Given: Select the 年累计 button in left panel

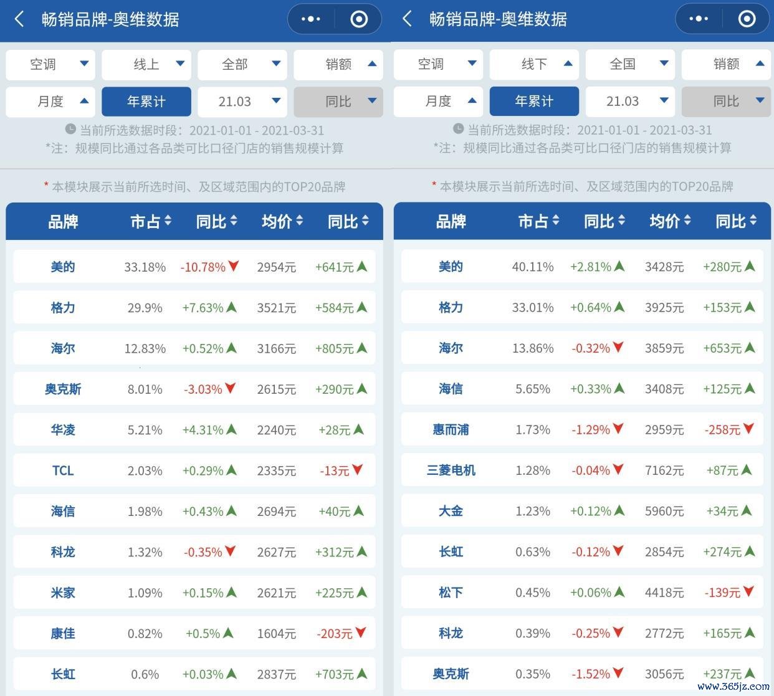Looking at the screenshot, I should 146,102.
